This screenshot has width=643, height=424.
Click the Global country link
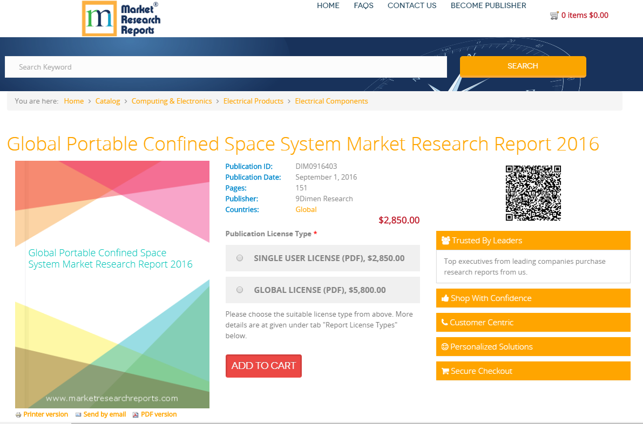(x=306, y=209)
